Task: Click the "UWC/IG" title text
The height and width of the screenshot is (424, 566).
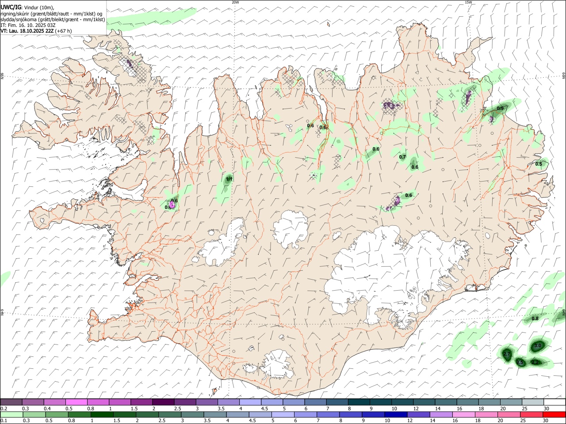Action: (11, 7)
